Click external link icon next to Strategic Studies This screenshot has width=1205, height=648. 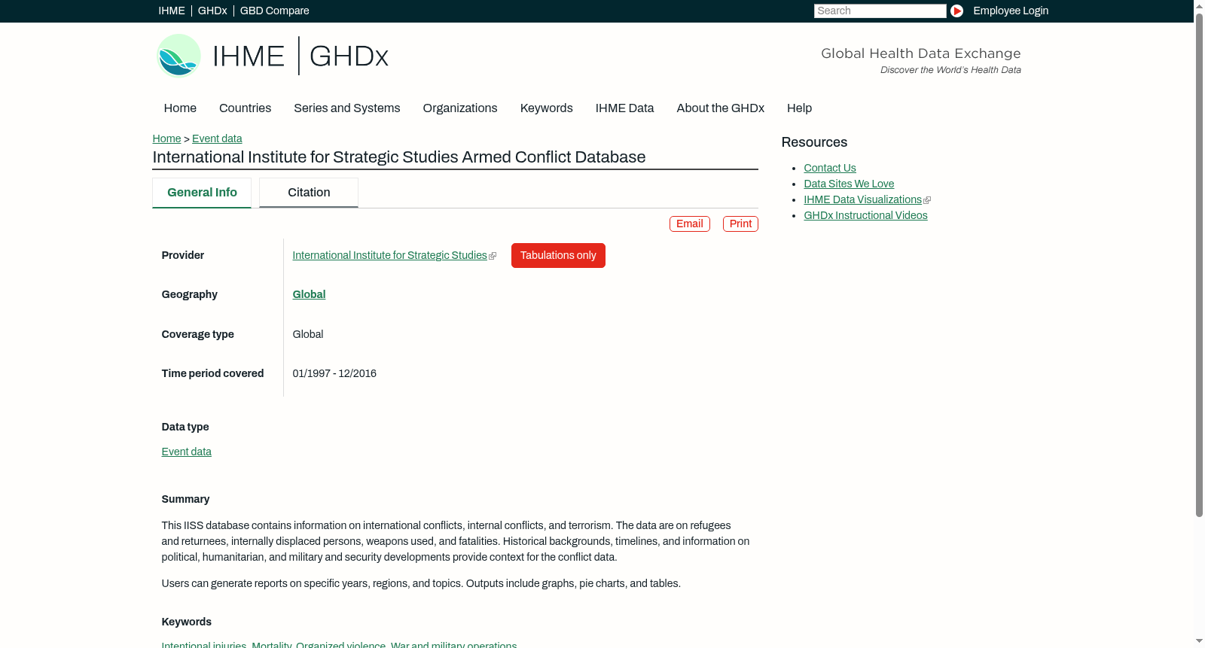click(x=493, y=256)
